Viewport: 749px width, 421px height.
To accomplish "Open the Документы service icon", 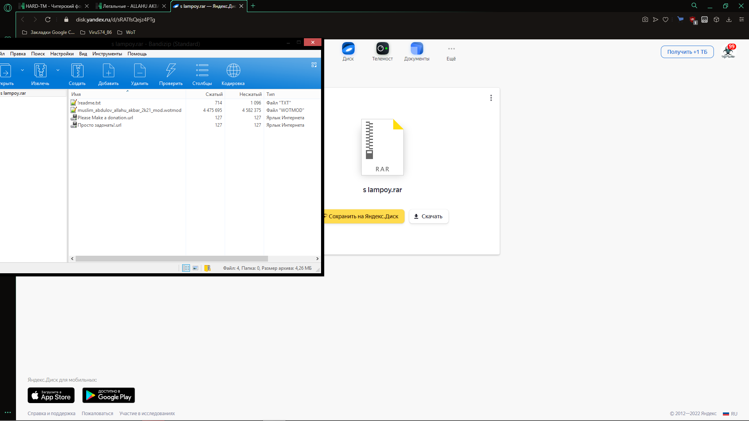I will pos(417,49).
